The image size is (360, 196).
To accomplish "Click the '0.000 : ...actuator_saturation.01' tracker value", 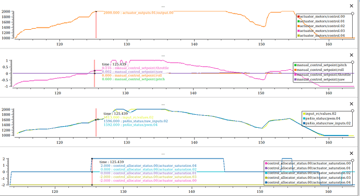I will [x=148, y=173].
